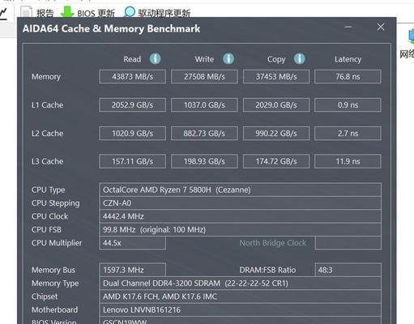This screenshot has width=414, height=324.
Task: Click the DRAM:FSB Ratio 48:3 field
Action: pyautogui.click(x=348, y=270)
